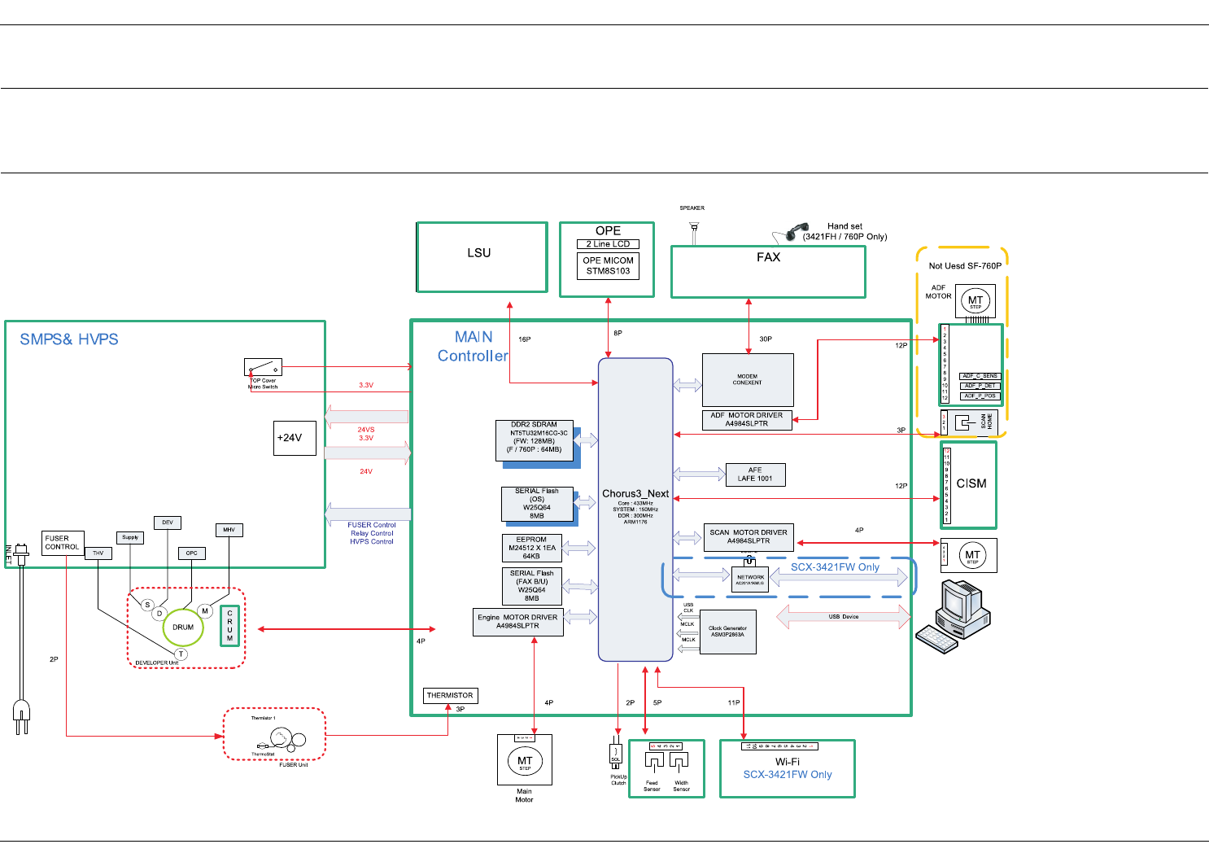Click the INLET power connector
1209x866 pixels.
[x=20, y=553]
